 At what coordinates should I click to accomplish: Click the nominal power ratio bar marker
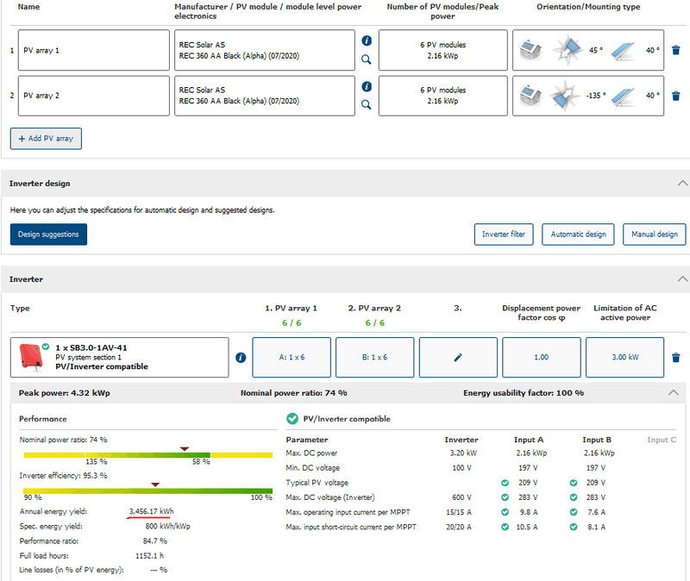click(x=184, y=448)
